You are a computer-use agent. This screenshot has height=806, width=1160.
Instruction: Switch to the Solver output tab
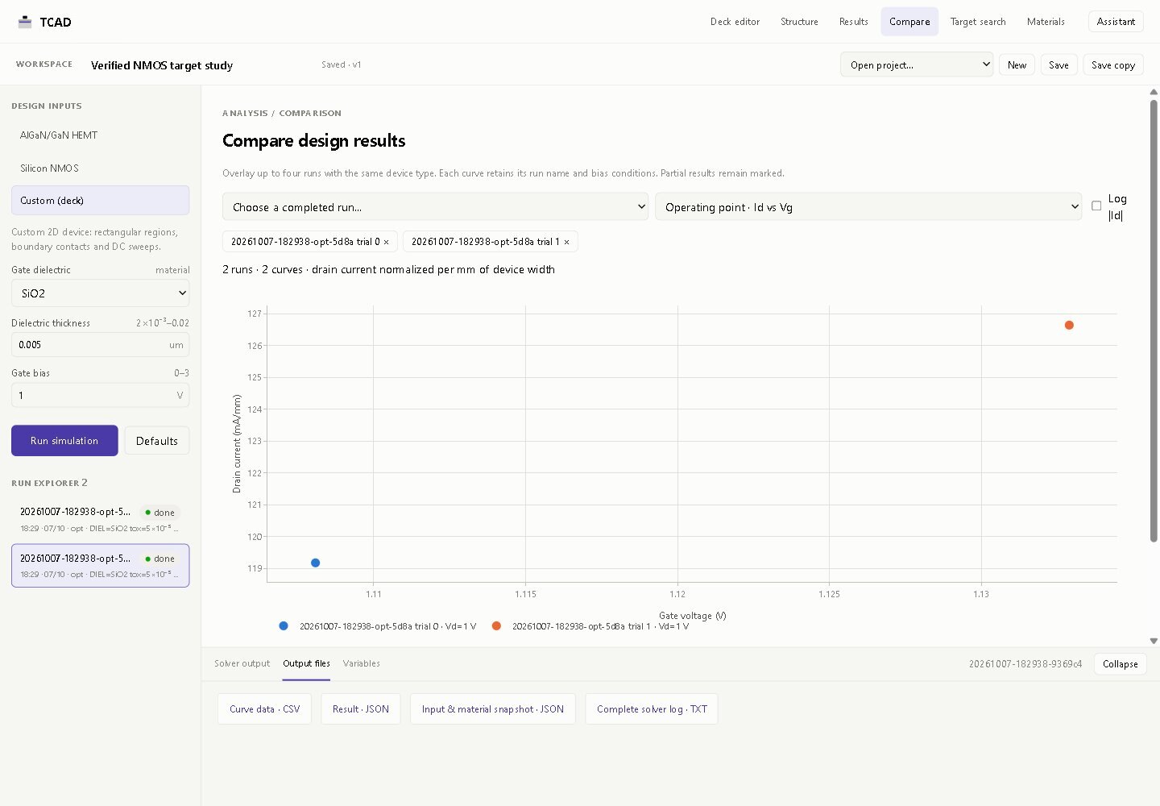point(242,663)
